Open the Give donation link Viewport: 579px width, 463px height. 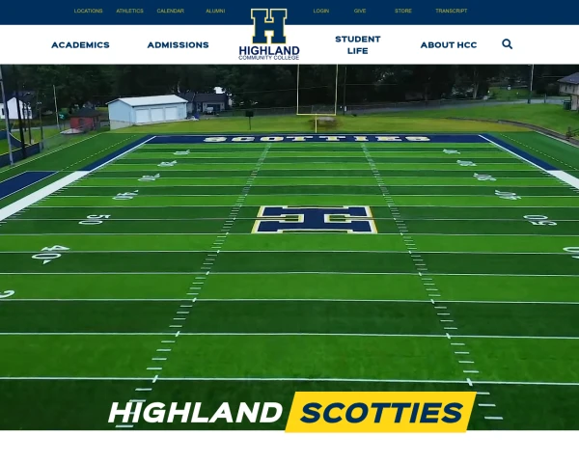point(360,11)
